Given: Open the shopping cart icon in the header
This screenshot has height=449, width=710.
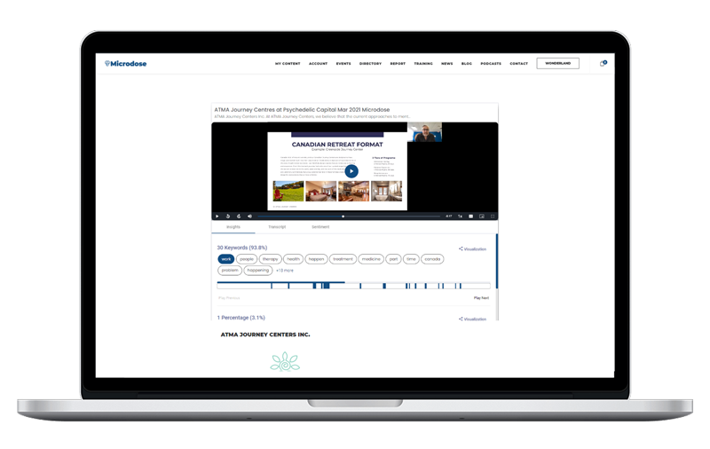Looking at the screenshot, I should pos(603,64).
